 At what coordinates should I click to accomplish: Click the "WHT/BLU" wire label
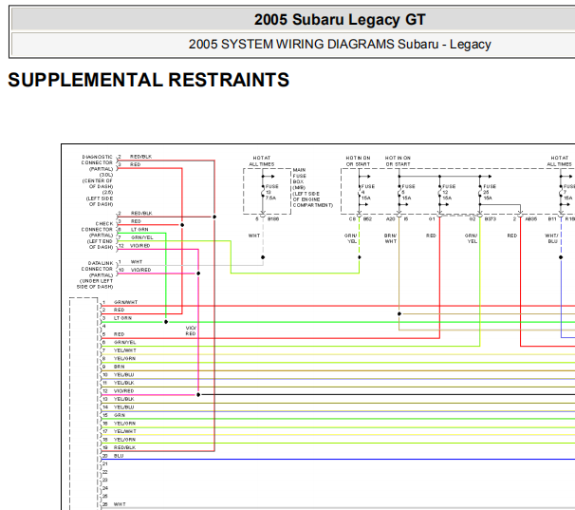coord(552,238)
